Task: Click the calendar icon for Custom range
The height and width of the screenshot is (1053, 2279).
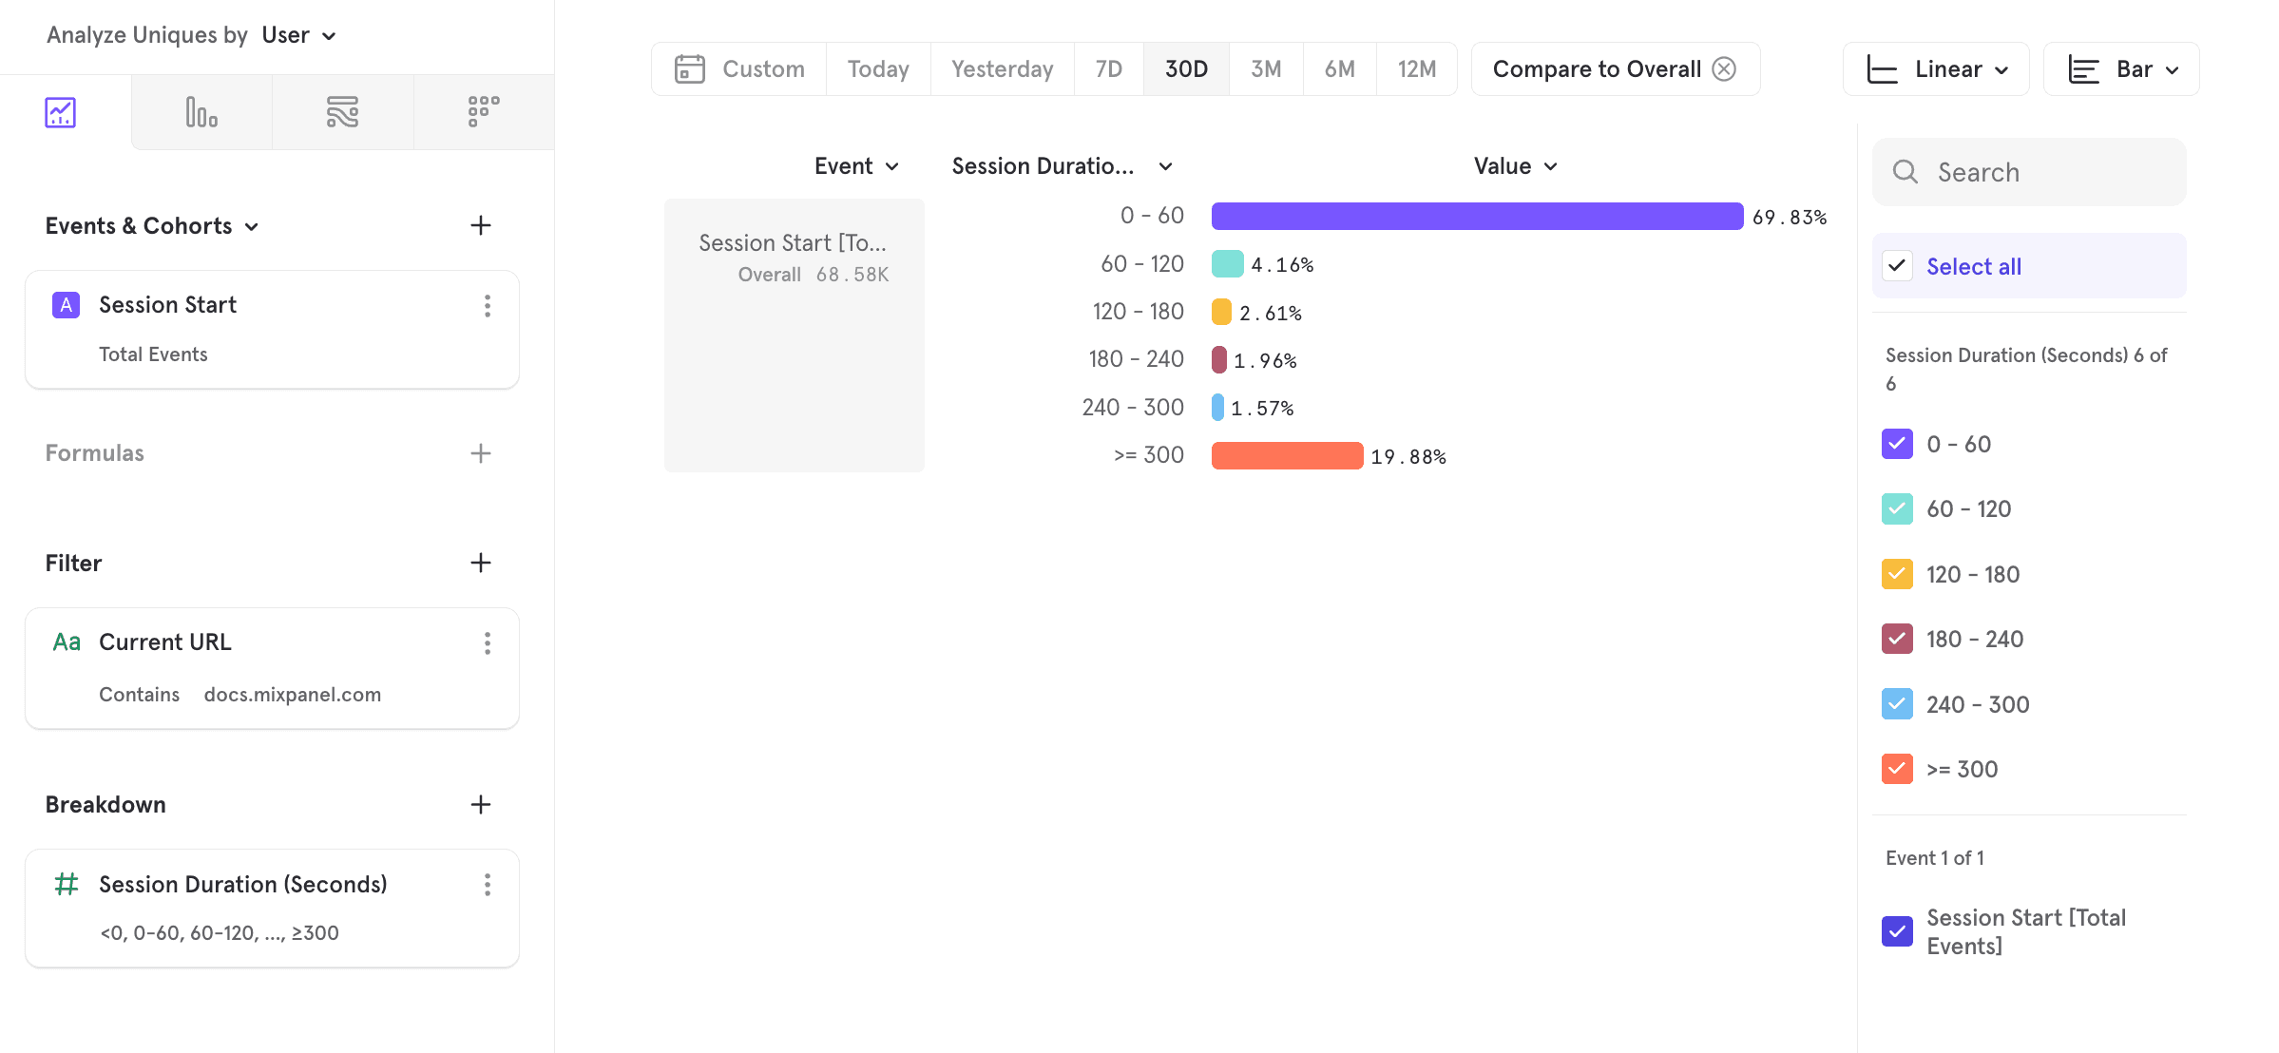Action: tap(690, 69)
